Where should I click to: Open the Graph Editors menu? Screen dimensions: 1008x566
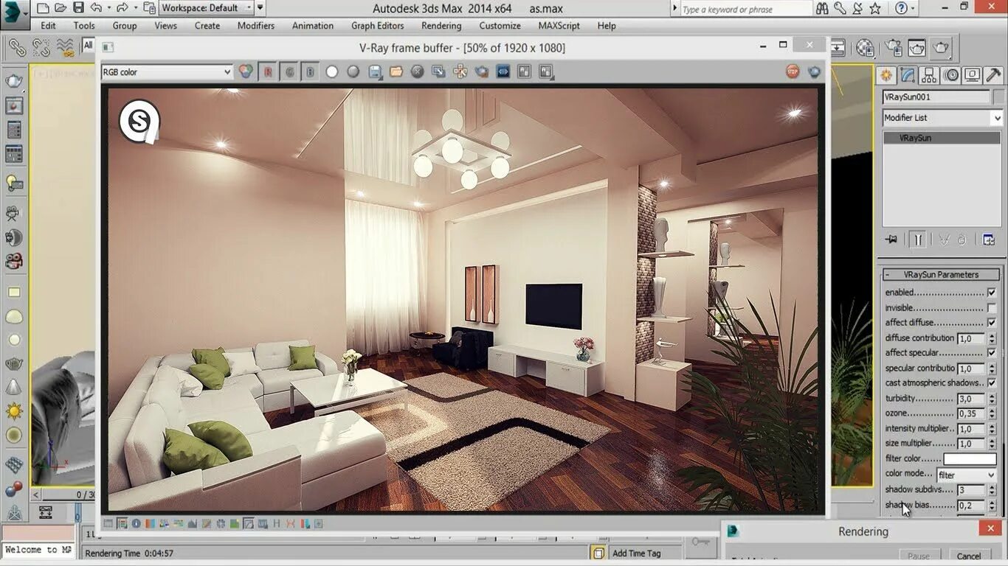pyautogui.click(x=377, y=25)
